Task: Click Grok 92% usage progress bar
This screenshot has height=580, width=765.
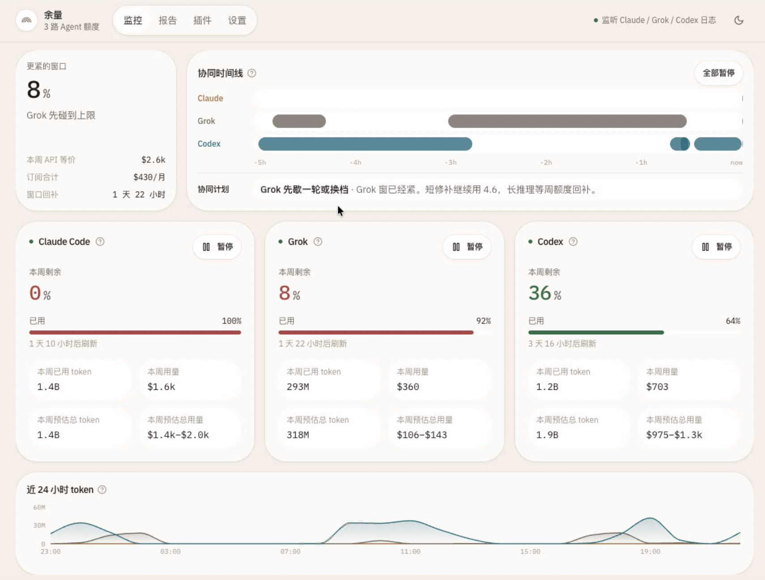Action: click(385, 333)
